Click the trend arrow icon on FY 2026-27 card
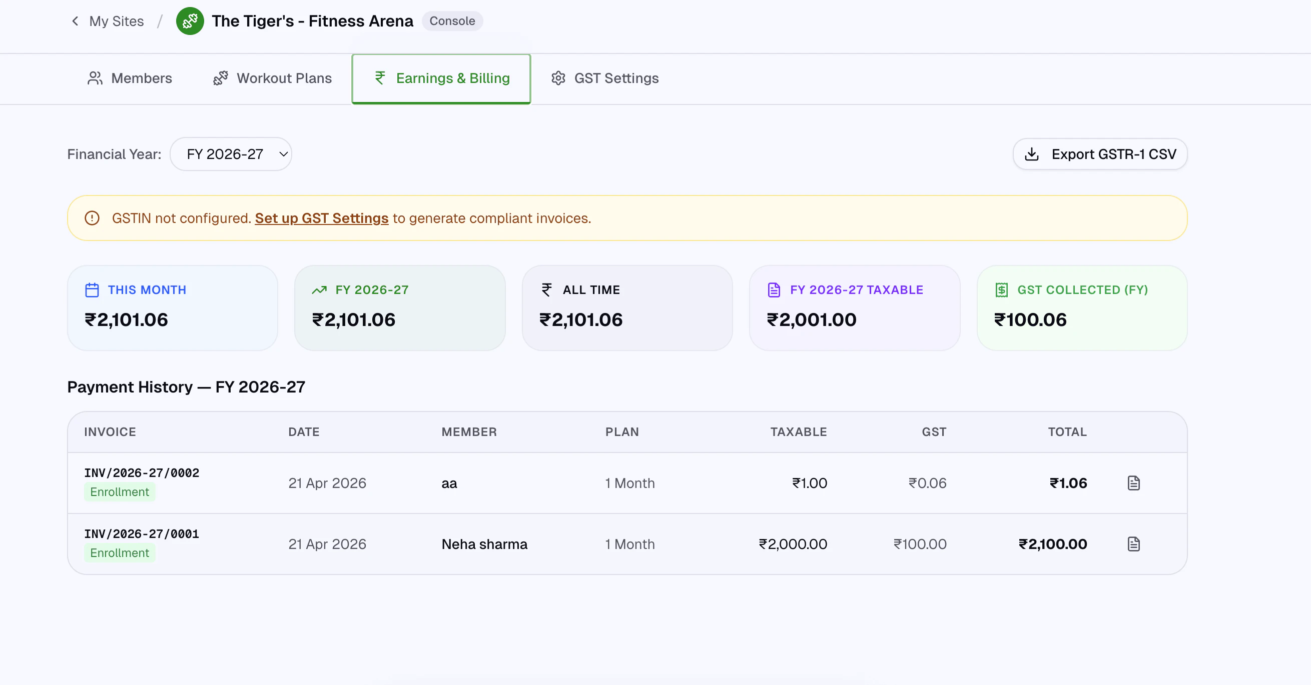The height and width of the screenshot is (685, 1311). (x=319, y=290)
